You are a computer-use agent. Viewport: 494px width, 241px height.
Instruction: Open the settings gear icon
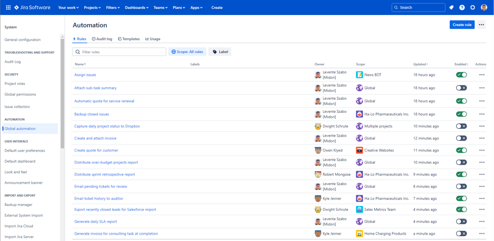pos(473,8)
